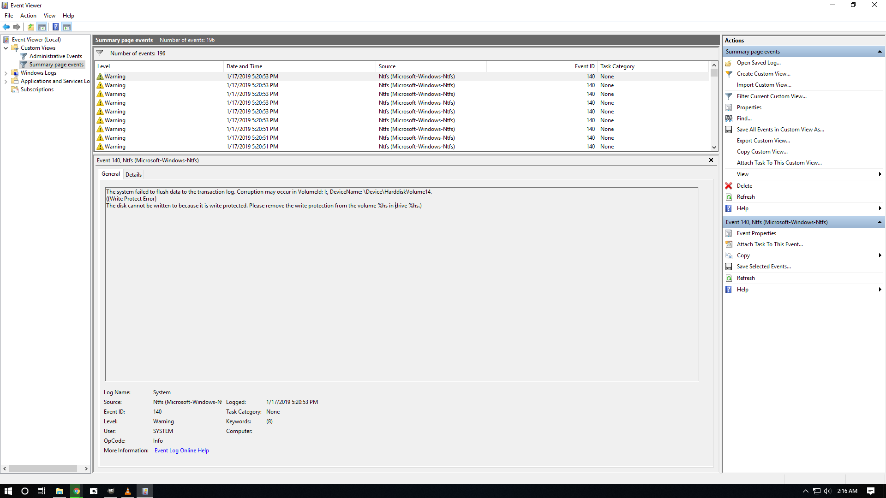This screenshot has height=498, width=886.
Task: Click the Save All Events floppy icon
Action: point(729,130)
